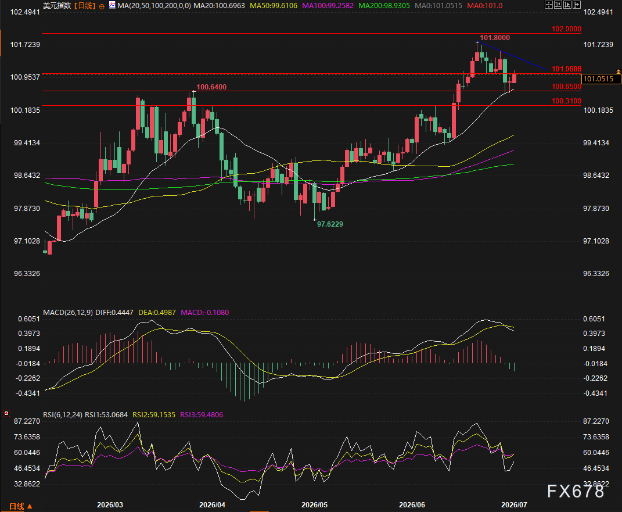Select the 100.6400 peak price label
622x512 pixels.
[211, 87]
